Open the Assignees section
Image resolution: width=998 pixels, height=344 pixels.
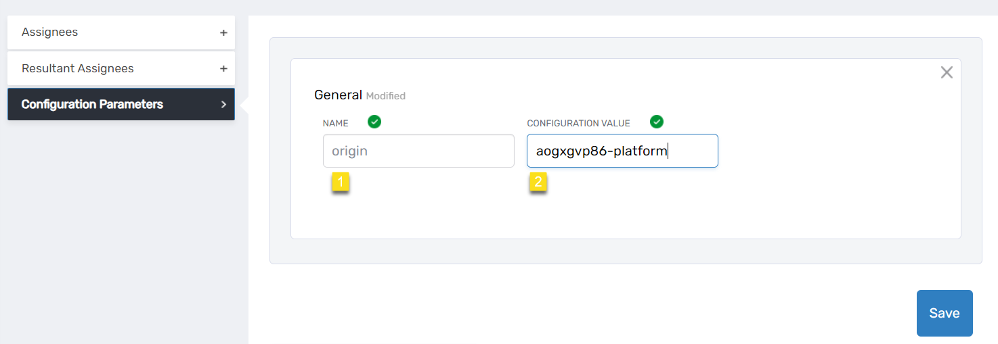point(50,32)
